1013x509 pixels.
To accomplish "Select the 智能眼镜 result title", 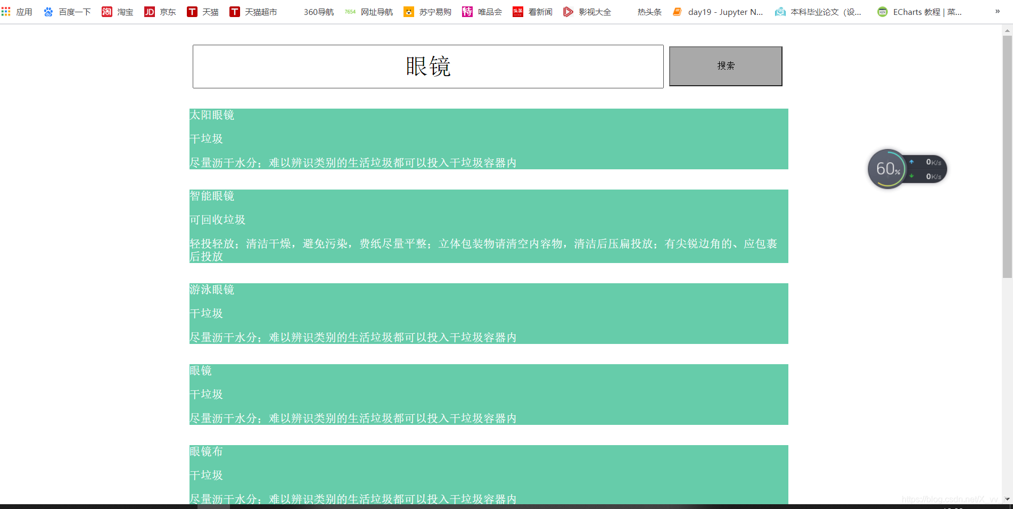I will (212, 196).
